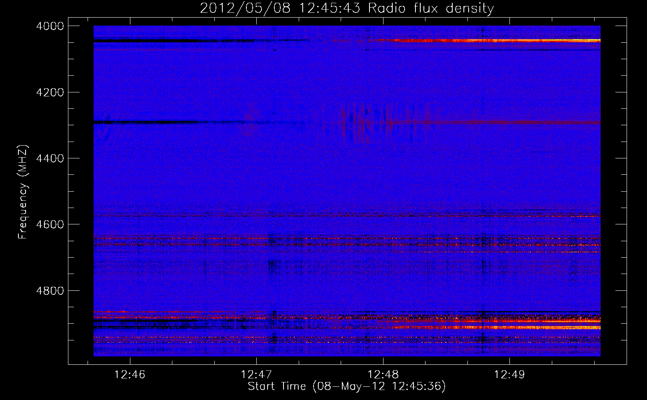
Task: Click the 'Start Time (08-May-12 12:45:36)' axis title
Action: pos(347,386)
